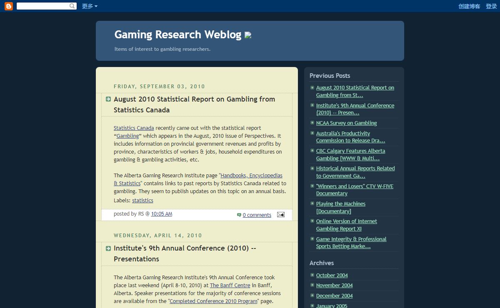Click the 登录 link
Screen dimensions: 500x308
coord(491,6)
